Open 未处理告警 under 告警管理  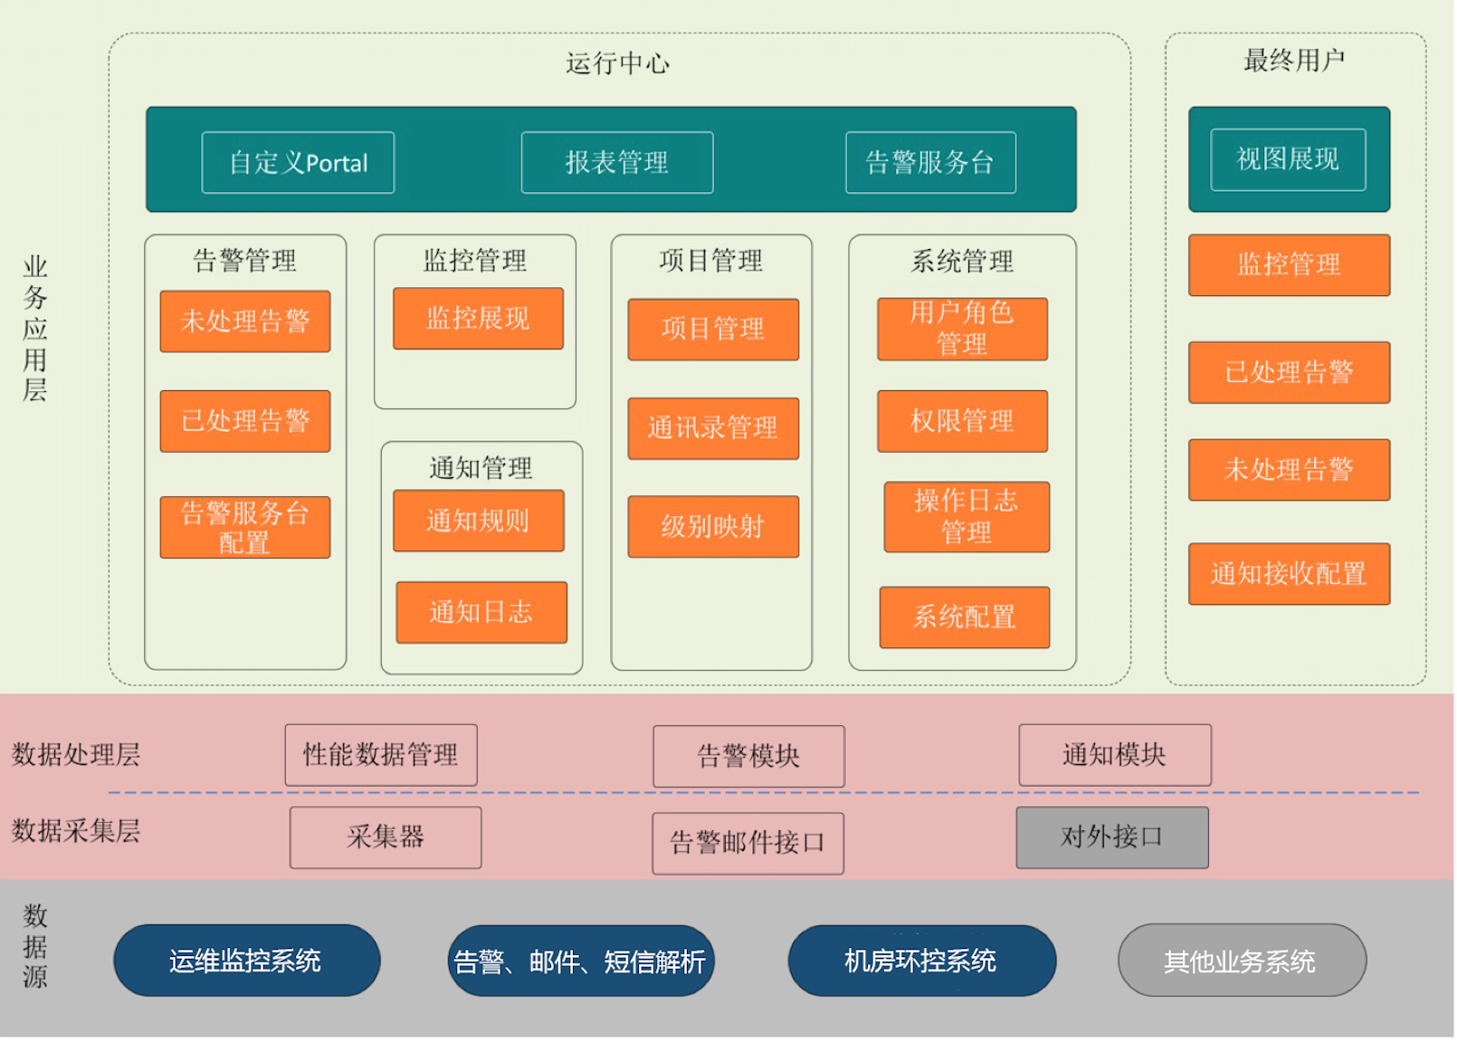(245, 320)
